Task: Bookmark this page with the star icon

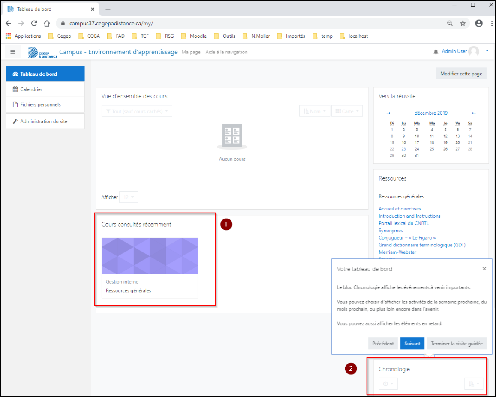Action: (x=463, y=23)
